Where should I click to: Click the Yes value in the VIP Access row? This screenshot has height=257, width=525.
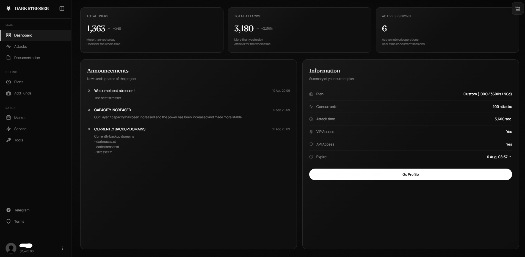[509, 132]
